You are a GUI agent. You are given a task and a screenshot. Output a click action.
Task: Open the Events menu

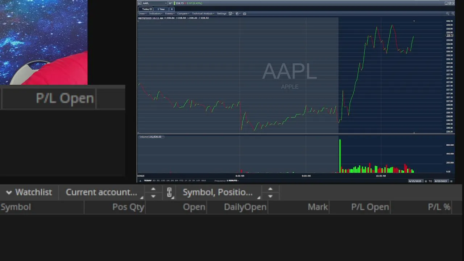tap(170, 14)
